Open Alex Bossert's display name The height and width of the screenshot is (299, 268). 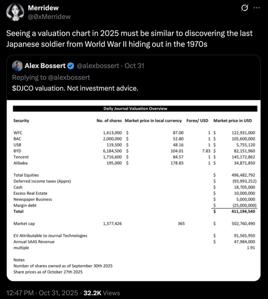pyautogui.click(x=45, y=66)
